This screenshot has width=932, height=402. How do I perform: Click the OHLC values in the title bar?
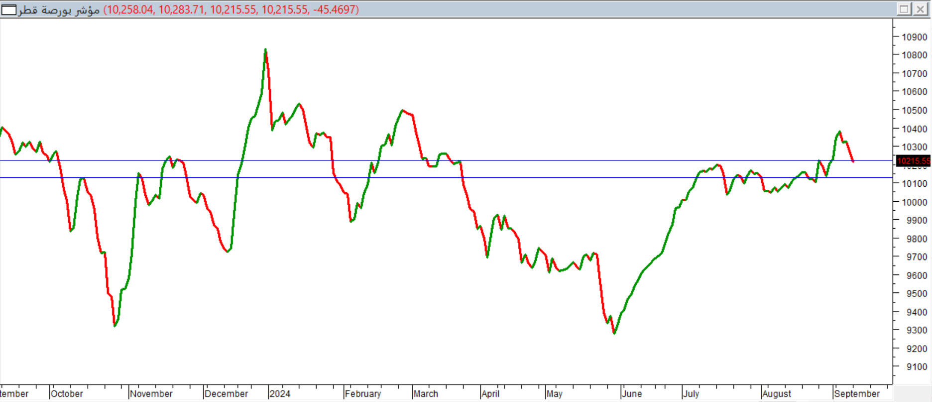tap(231, 10)
